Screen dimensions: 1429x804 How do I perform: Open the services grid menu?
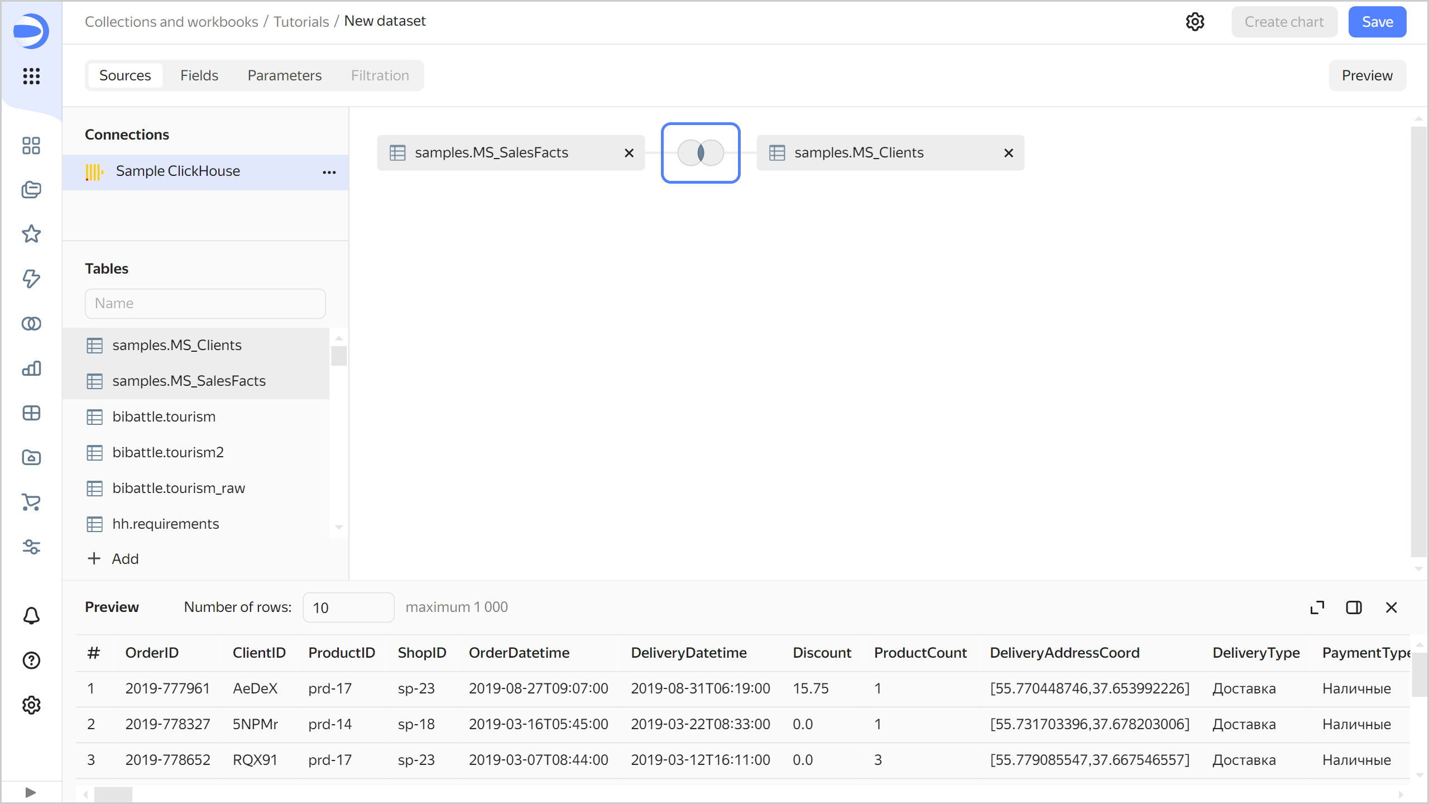[31, 76]
